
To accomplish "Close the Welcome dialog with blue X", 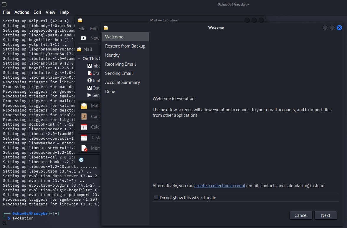I will [339, 28].
